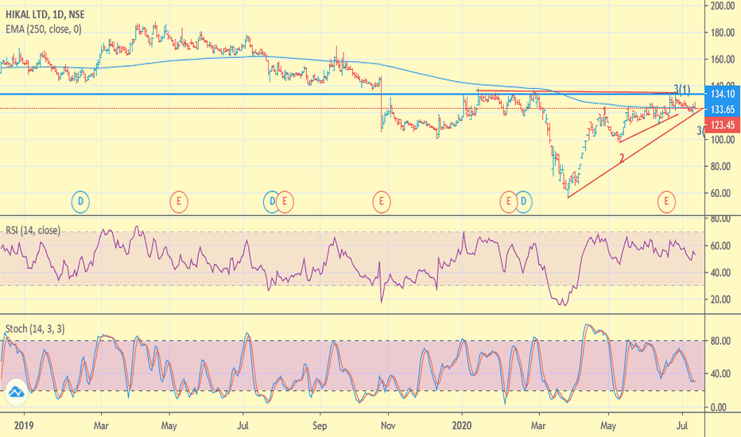The height and width of the screenshot is (437, 741).
Task: Click the TradingView cloud logo icon
Action: (17, 393)
